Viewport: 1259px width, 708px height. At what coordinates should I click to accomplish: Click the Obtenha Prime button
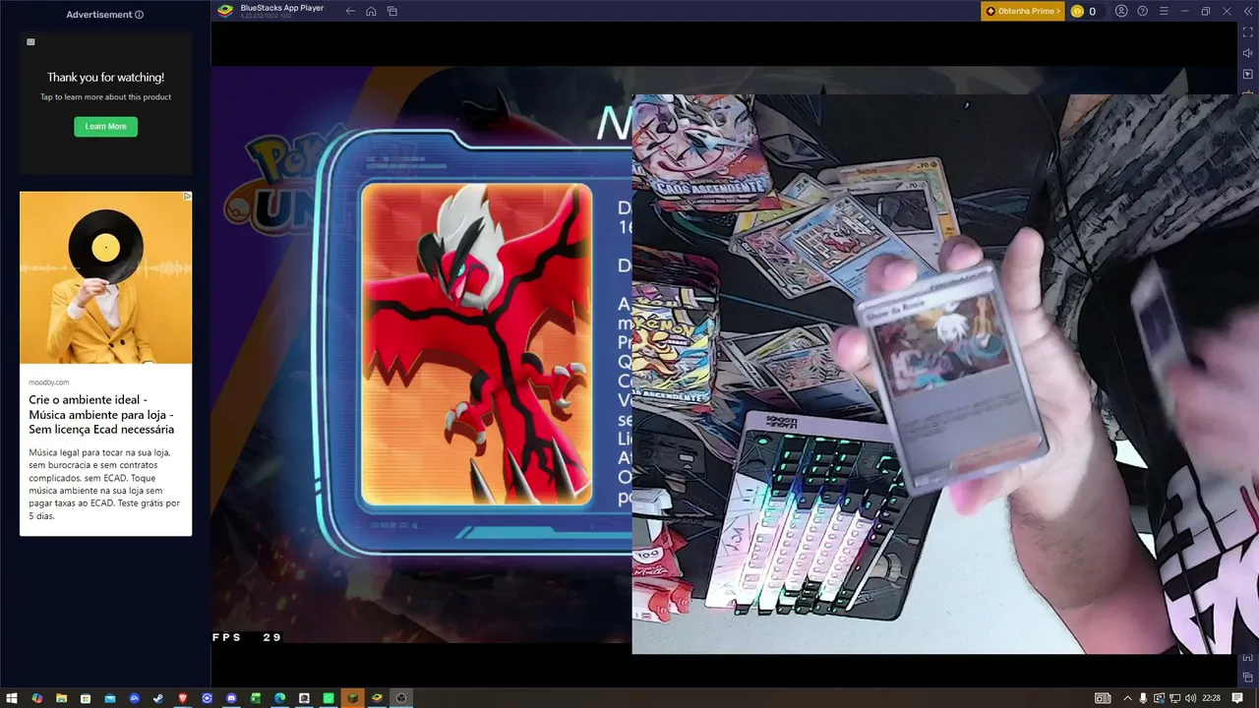pyautogui.click(x=1023, y=11)
